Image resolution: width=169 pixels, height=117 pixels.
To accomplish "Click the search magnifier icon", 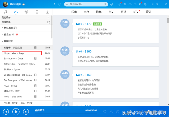I will [105, 4].
